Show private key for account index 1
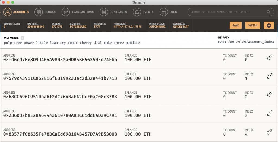This screenshot has height=142, width=278. [x=269, y=76]
